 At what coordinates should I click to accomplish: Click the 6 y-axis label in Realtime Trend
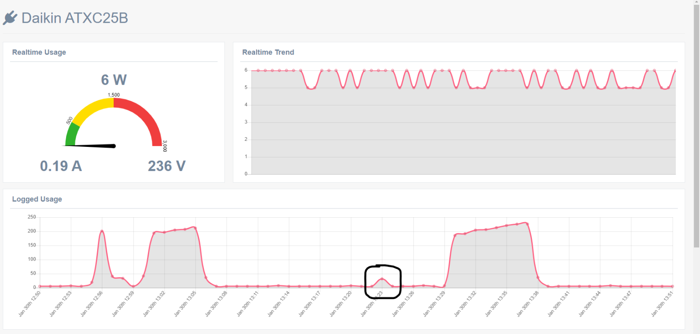pyautogui.click(x=246, y=70)
